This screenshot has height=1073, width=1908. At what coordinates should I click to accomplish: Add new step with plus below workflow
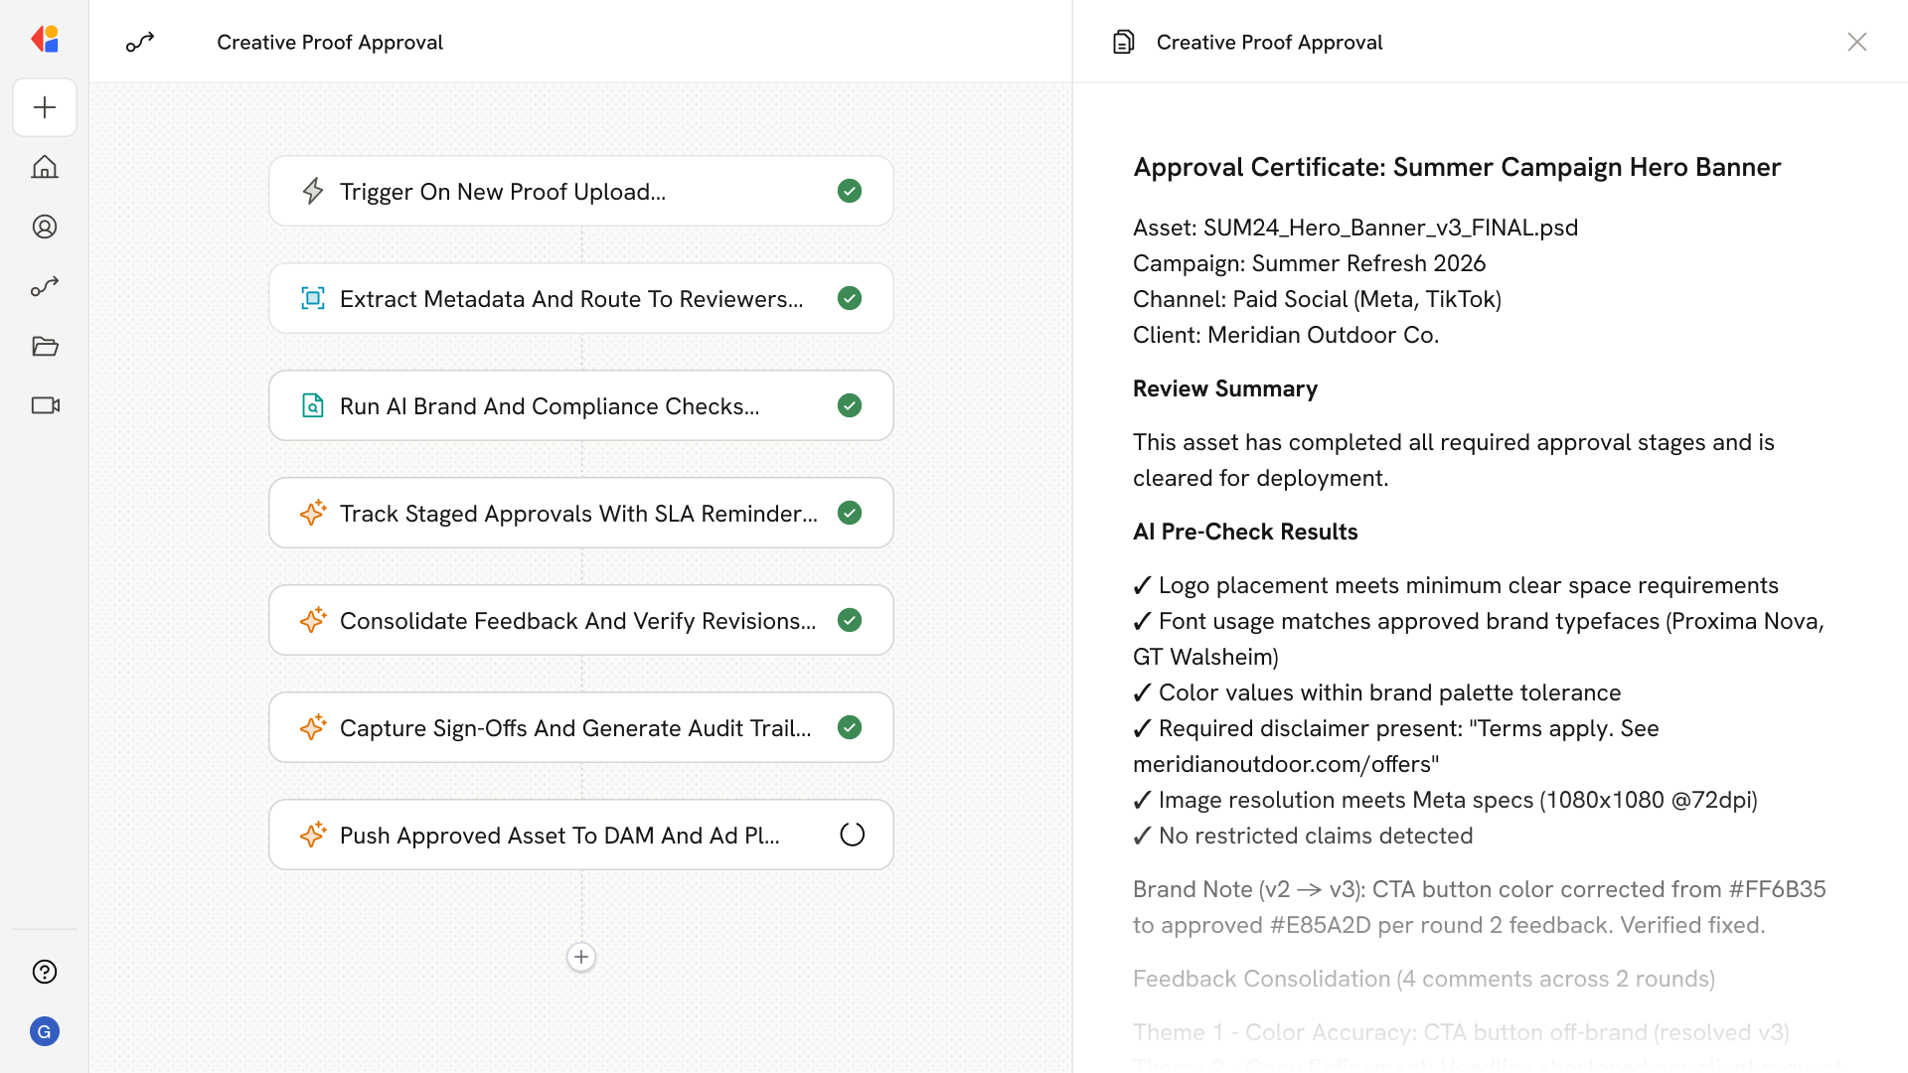[x=581, y=957]
